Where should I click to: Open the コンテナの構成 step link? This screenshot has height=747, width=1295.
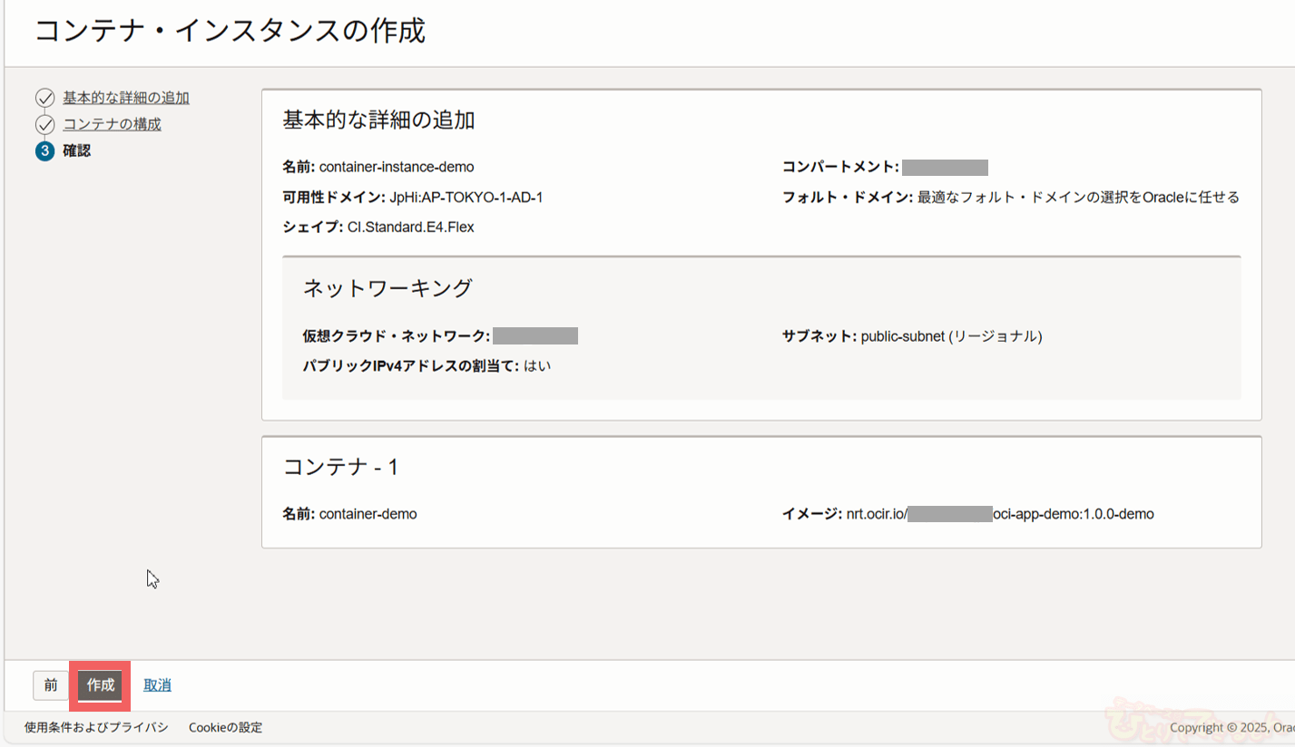tap(112, 124)
